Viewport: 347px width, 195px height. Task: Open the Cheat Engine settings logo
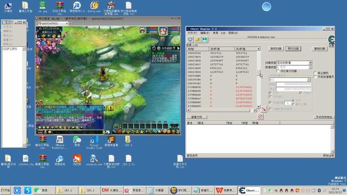pos(331,40)
